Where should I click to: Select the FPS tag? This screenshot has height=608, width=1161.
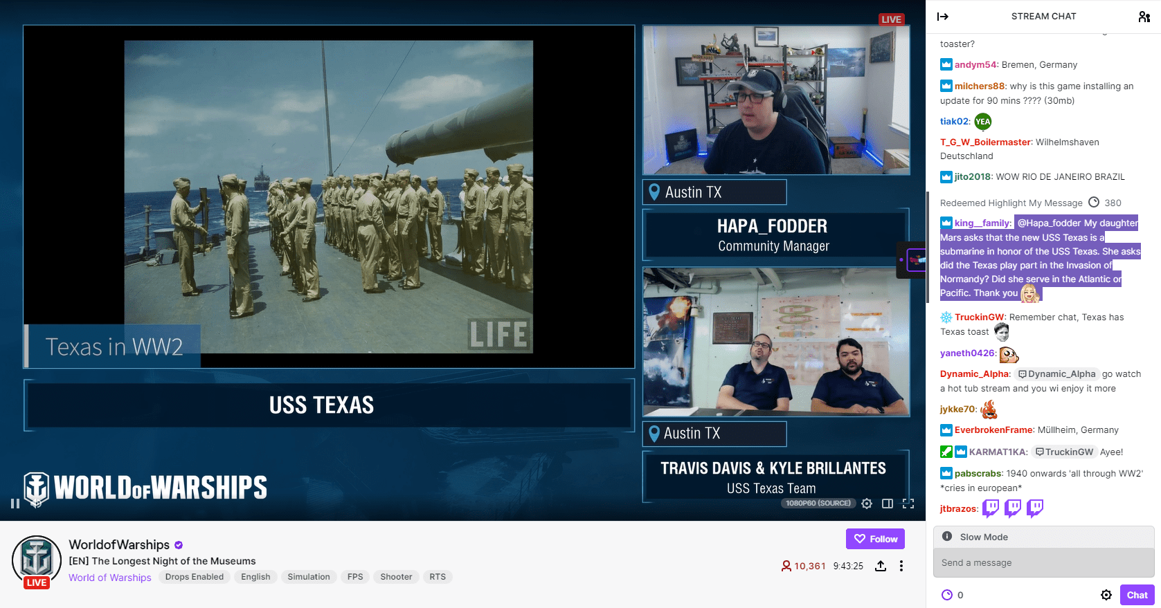click(x=355, y=577)
